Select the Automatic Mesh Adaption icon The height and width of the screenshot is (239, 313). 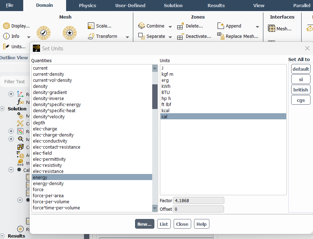point(20,155)
